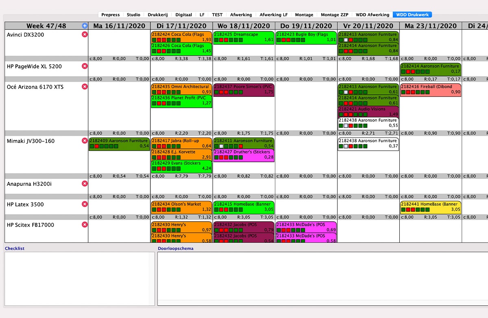Click red X icon for Océ Arizona 6170 XTS
The height and width of the screenshot is (318, 488).
(x=85, y=87)
